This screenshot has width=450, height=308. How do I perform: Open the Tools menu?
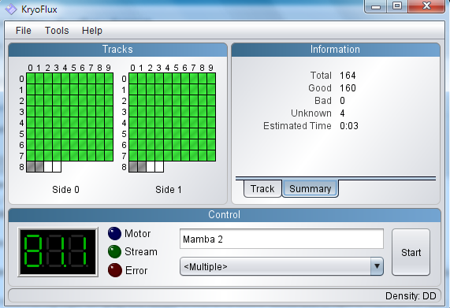click(57, 31)
